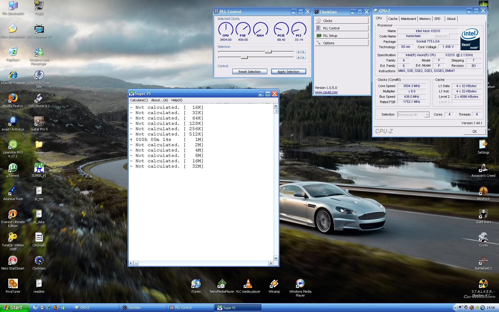Open SUPER_PI desktop icon

click(x=39, y=170)
